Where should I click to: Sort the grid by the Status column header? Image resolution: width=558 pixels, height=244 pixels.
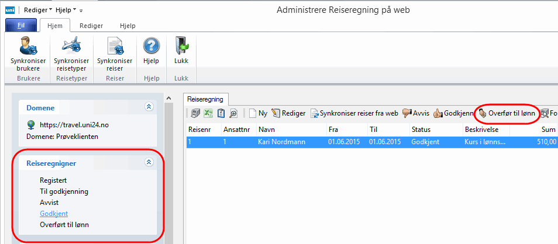(x=421, y=130)
